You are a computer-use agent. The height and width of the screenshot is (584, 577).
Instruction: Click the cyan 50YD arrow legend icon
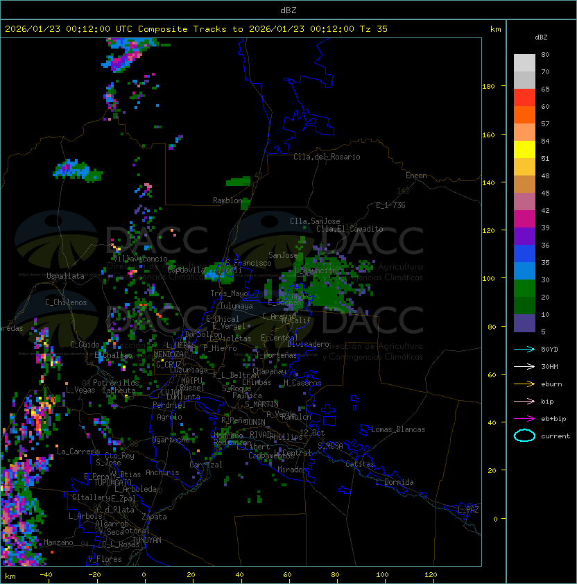524,349
